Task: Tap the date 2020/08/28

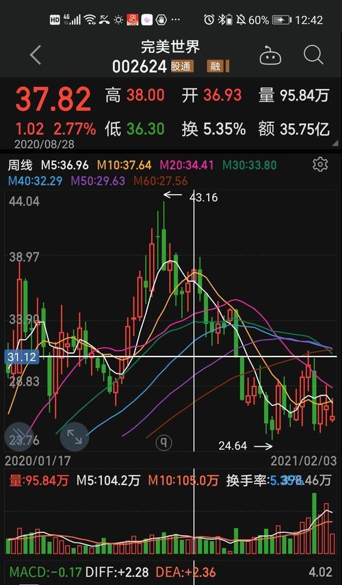Action: [x=44, y=144]
